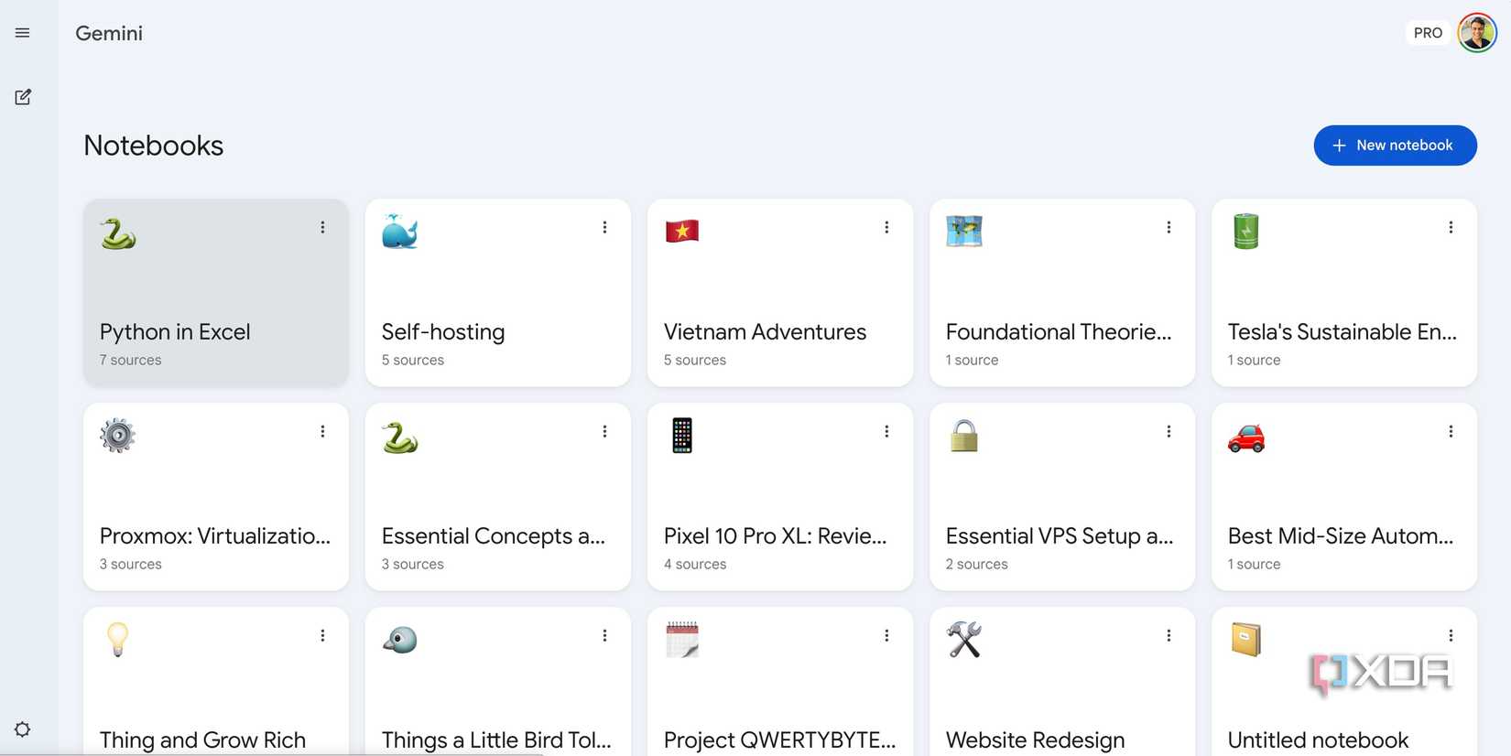Open the Foundational Theorie... notebook title
The image size is (1511, 756).
click(x=1059, y=332)
